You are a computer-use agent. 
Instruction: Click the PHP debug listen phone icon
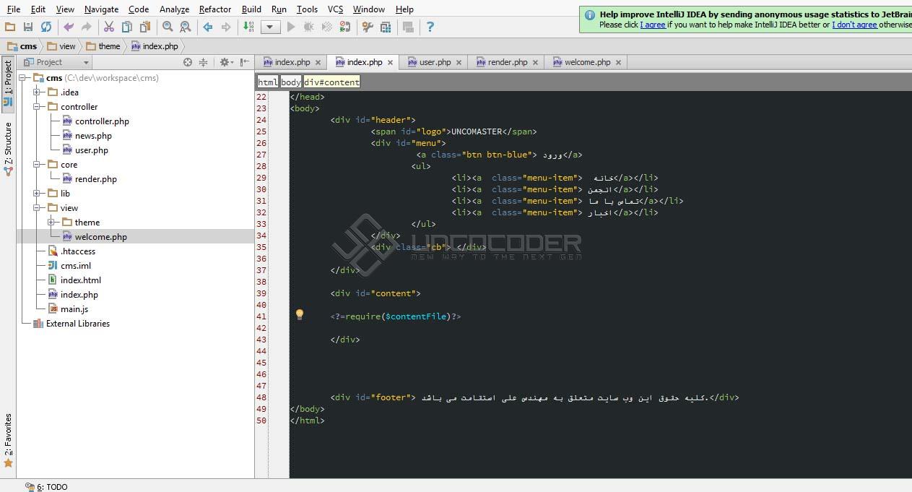345,27
